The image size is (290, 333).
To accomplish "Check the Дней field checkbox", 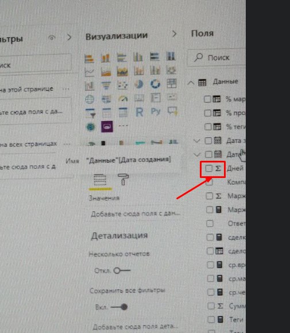I will [208, 169].
